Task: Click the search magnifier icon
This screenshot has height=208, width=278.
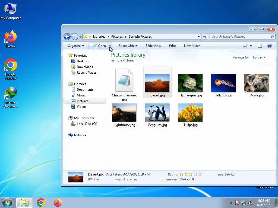Action: coord(272,37)
